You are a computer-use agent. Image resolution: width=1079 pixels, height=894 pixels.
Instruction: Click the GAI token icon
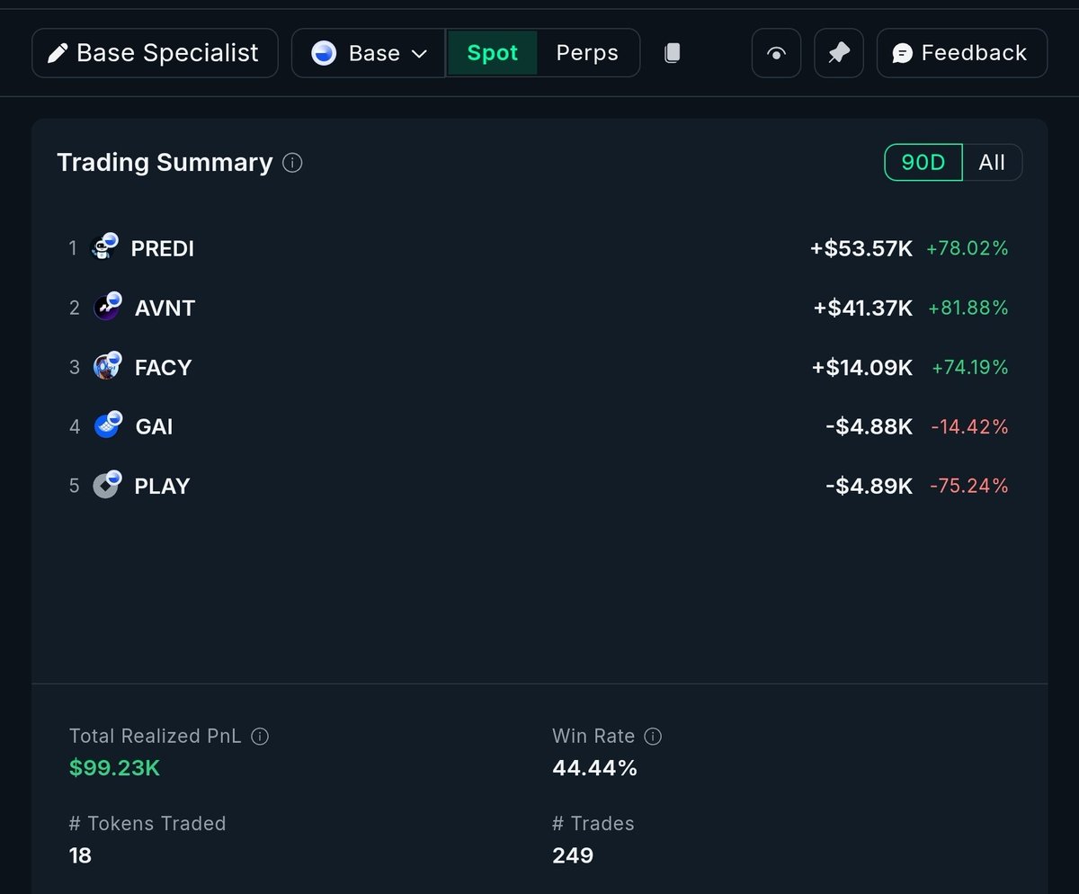[x=107, y=425]
